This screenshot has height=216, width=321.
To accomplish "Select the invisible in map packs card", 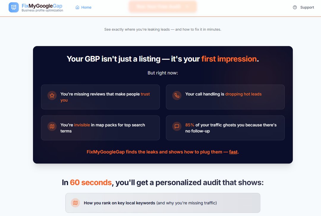I will 100,128.
